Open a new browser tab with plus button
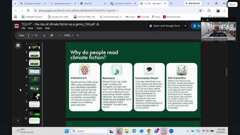The image size is (240, 135). coord(171,3)
